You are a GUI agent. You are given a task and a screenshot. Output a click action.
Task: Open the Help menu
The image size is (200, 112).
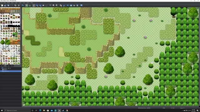tap(32, 3)
